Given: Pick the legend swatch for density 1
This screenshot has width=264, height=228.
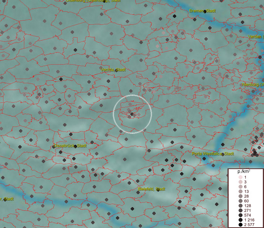Looking at the screenshot, I should (240, 177).
